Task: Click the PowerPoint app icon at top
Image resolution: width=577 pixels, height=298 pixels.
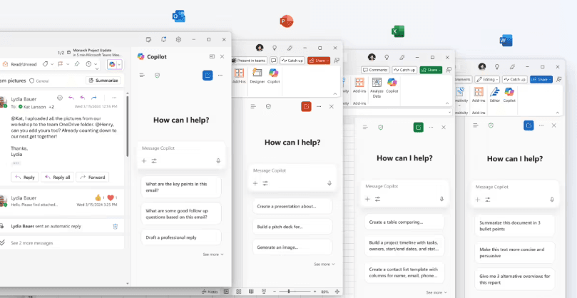Action: tap(286, 21)
